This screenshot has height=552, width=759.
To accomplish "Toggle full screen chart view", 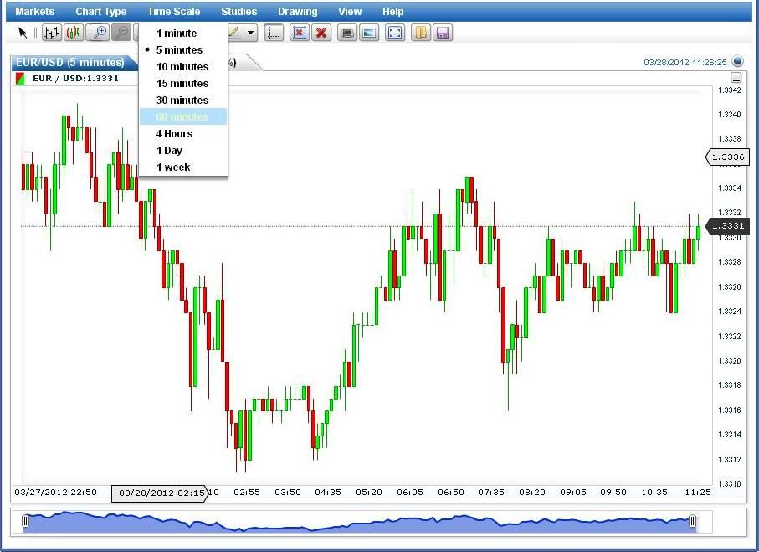I will point(395,33).
